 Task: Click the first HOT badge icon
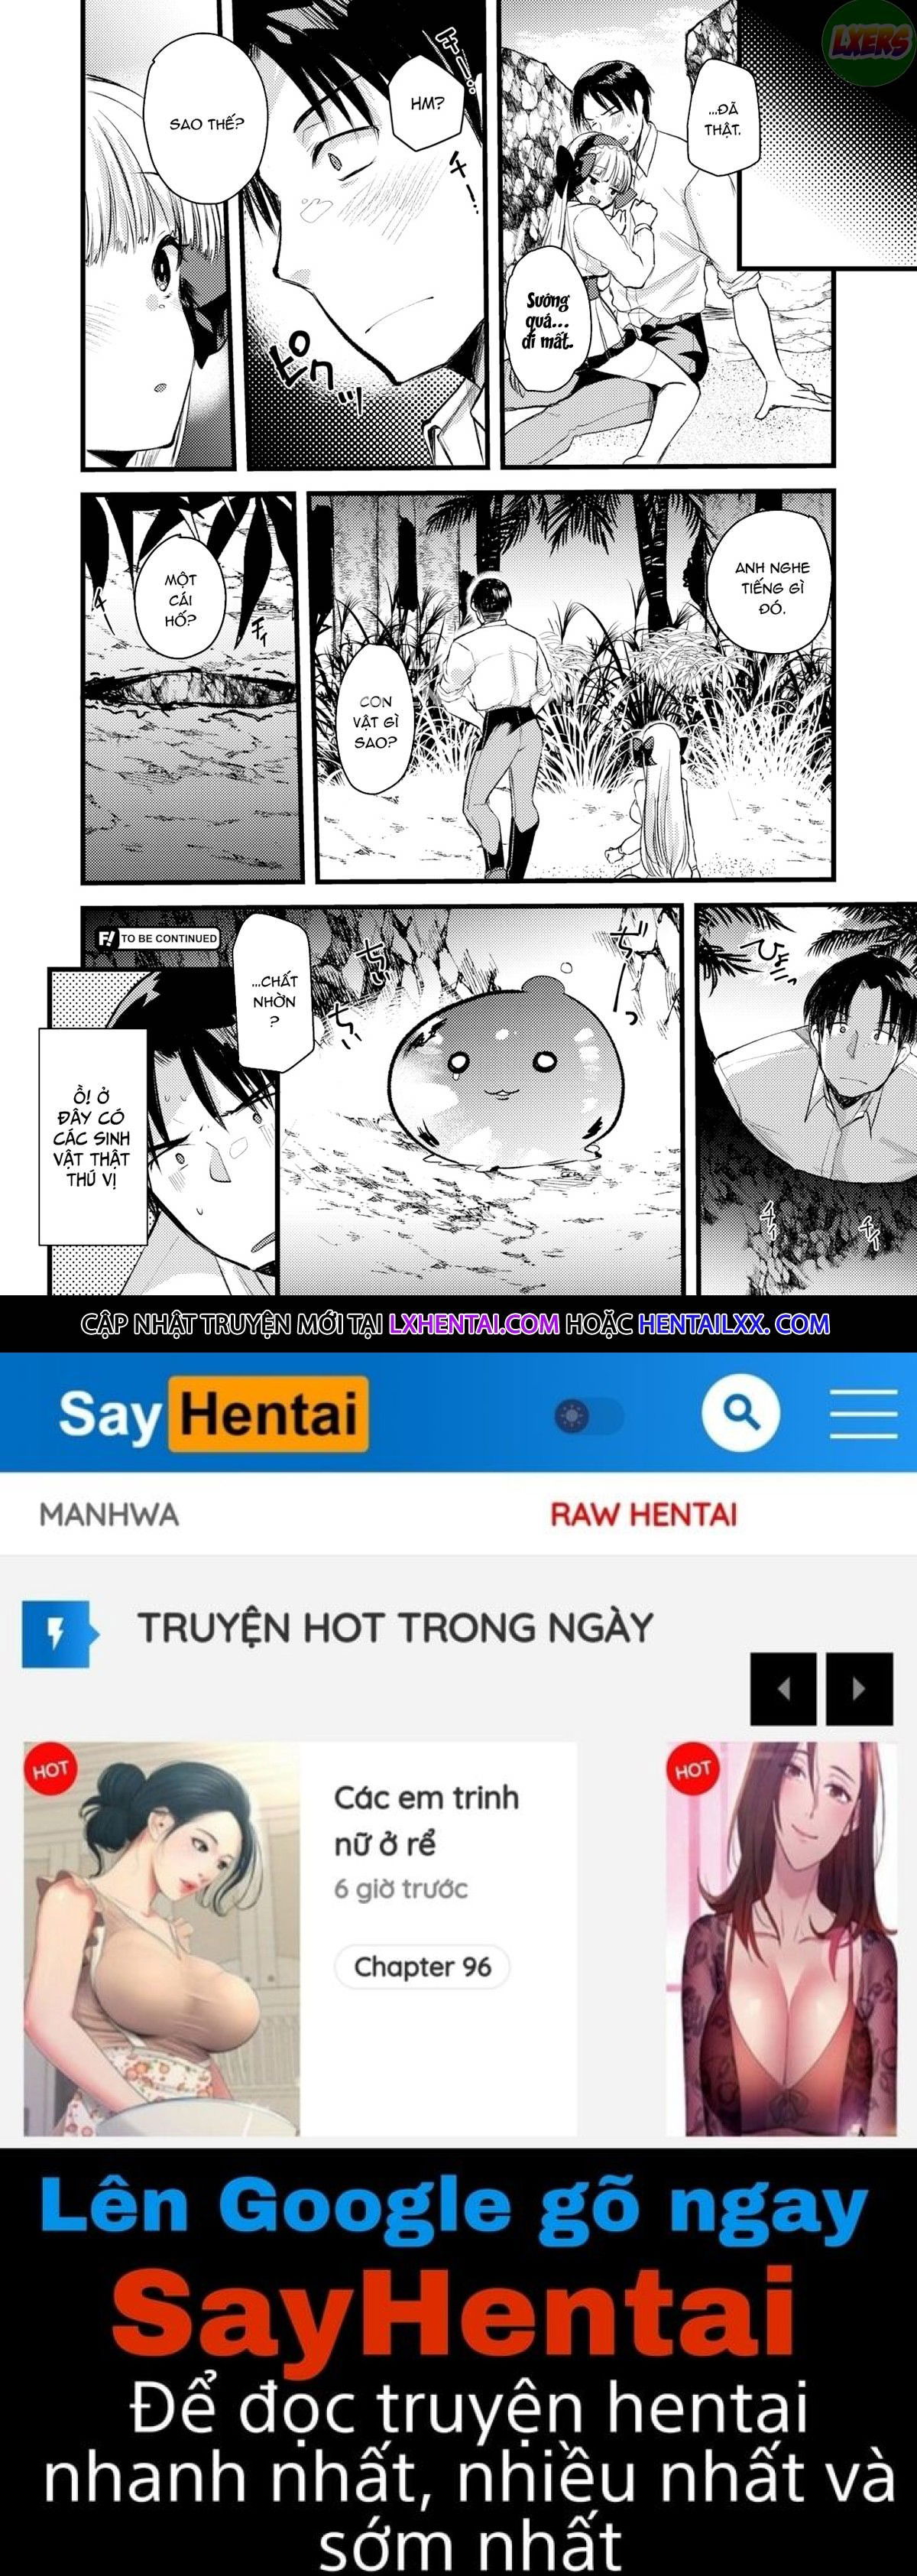(x=49, y=1771)
